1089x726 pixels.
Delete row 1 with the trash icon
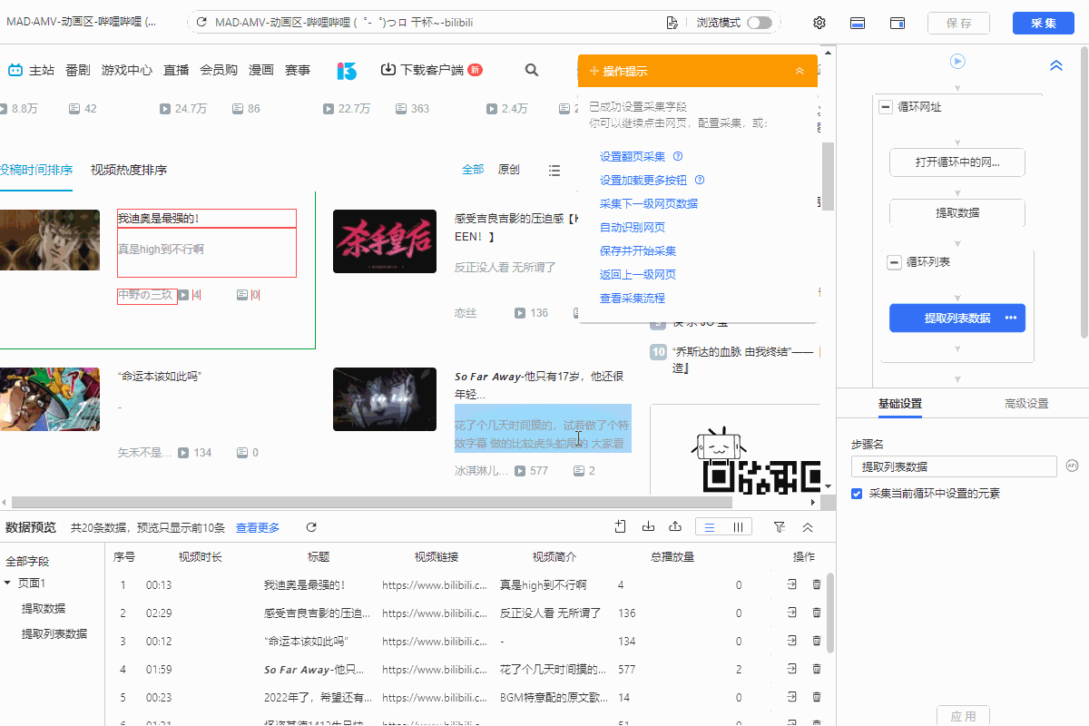click(817, 585)
